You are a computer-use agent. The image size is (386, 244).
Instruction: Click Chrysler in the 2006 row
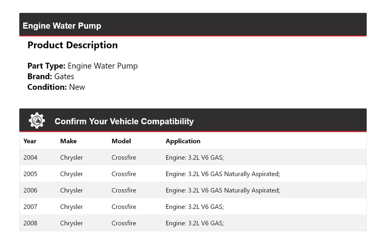(x=72, y=190)
